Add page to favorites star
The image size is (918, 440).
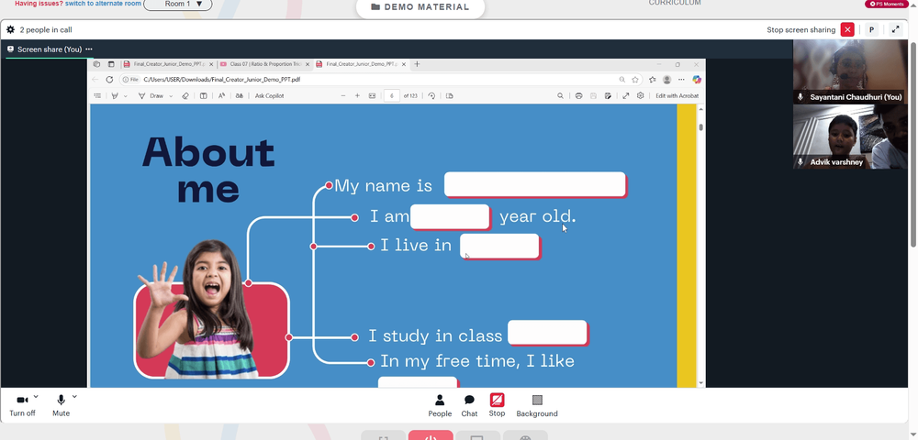[634, 80]
